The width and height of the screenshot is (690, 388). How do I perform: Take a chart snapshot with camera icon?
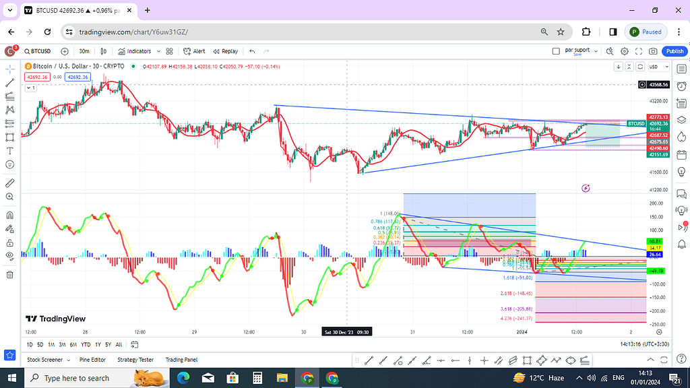[653, 51]
